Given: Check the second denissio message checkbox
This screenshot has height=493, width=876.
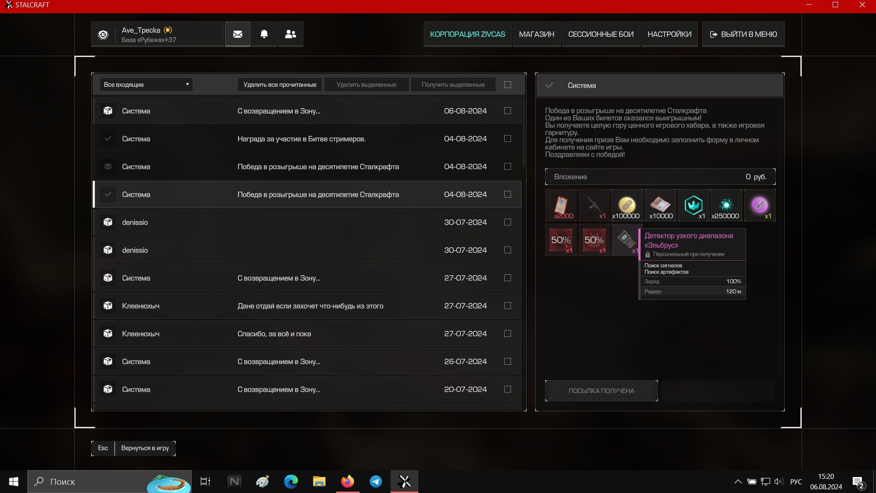Looking at the screenshot, I should click(x=507, y=250).
